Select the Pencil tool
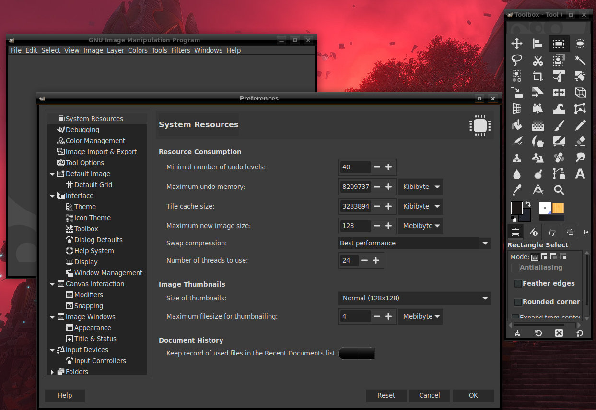 pyautogui.click(x=580, y=125)
